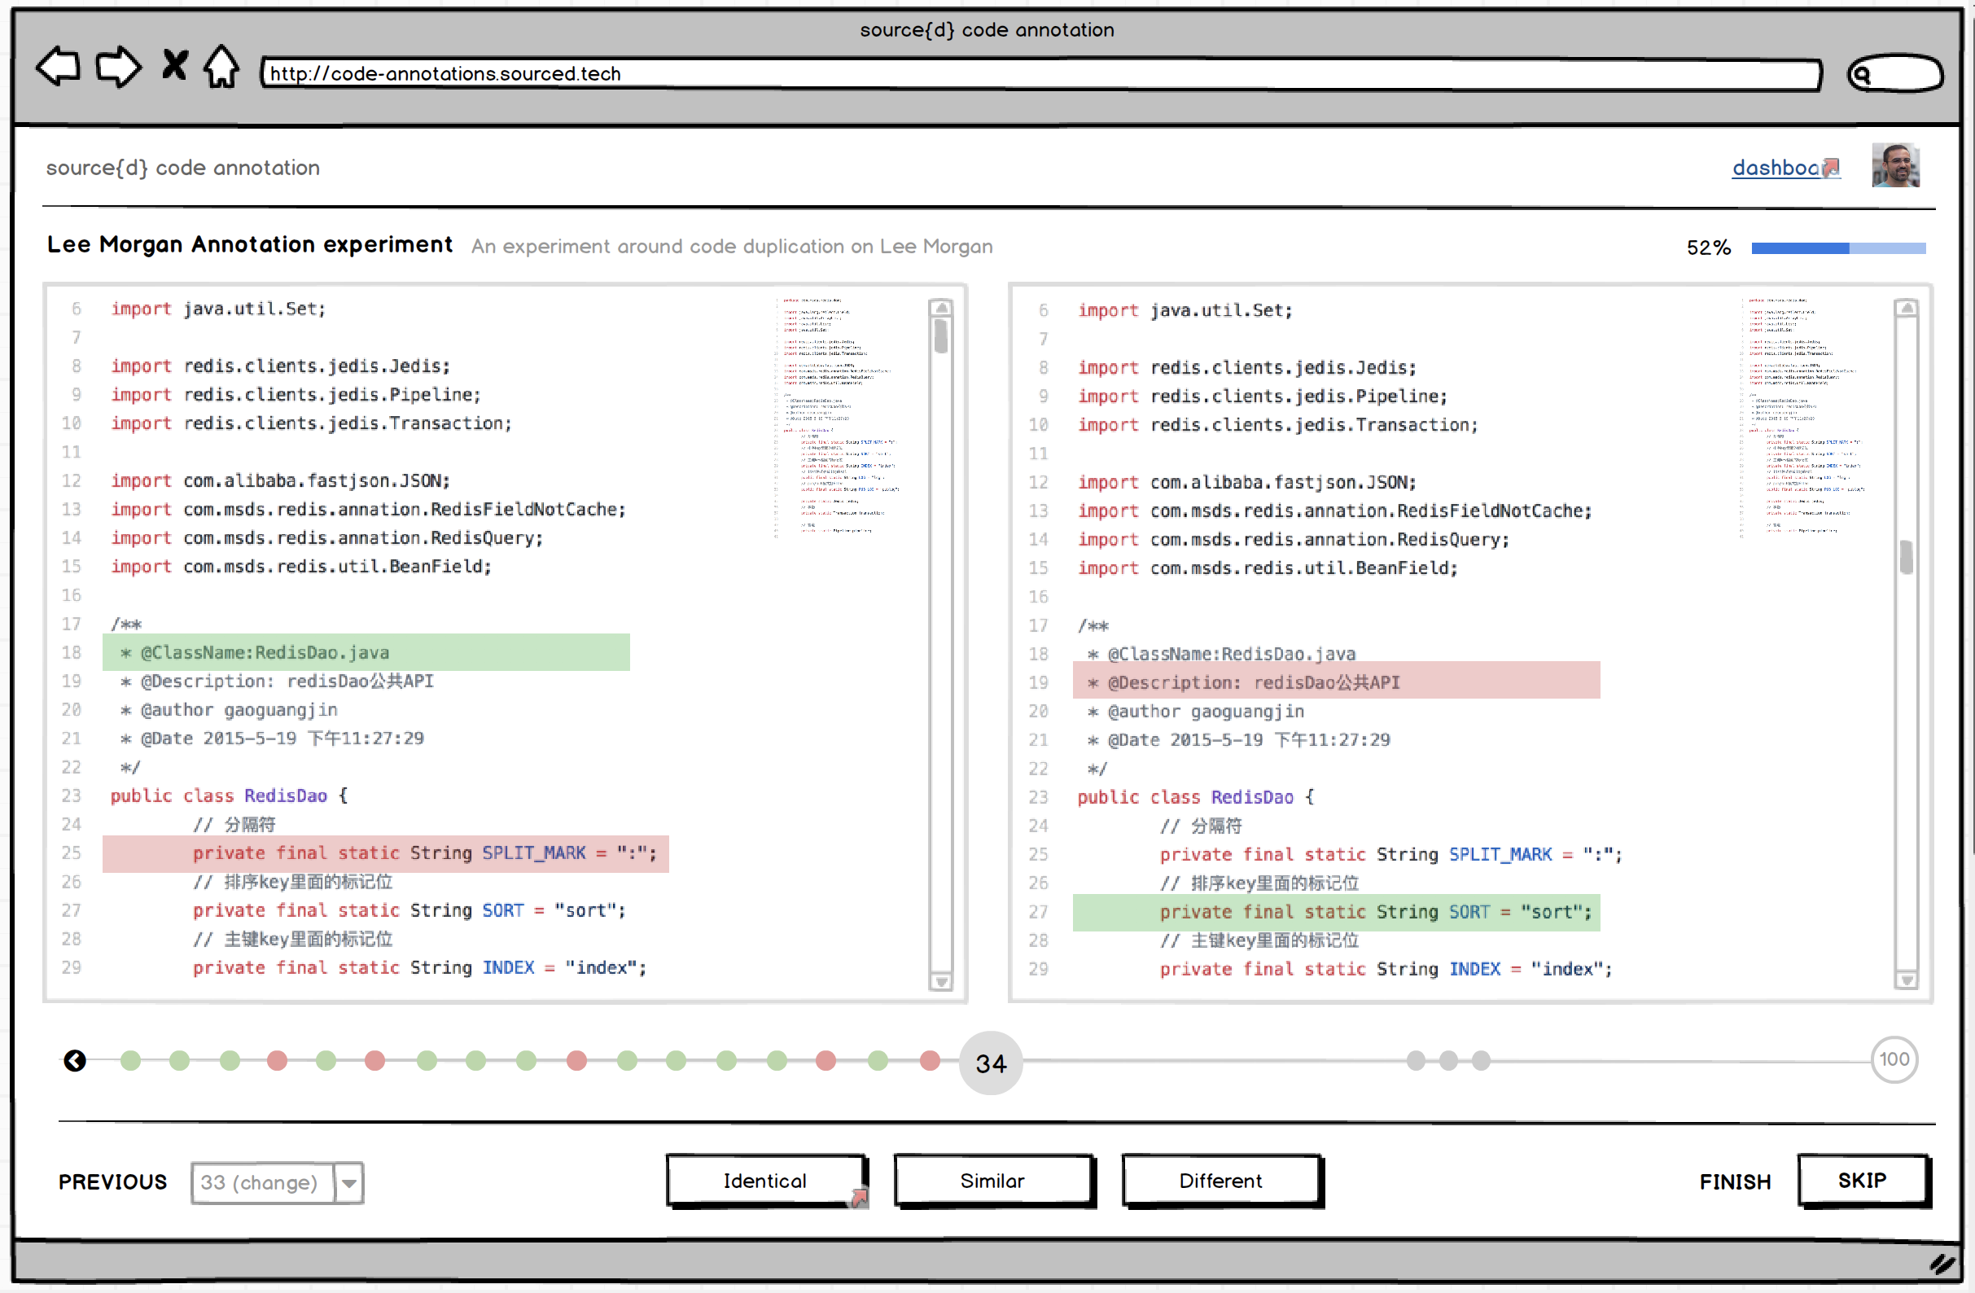This screenshot has width=1975, height=1293.
Task: Click the search magnifier field
Action: [1894, 75]
